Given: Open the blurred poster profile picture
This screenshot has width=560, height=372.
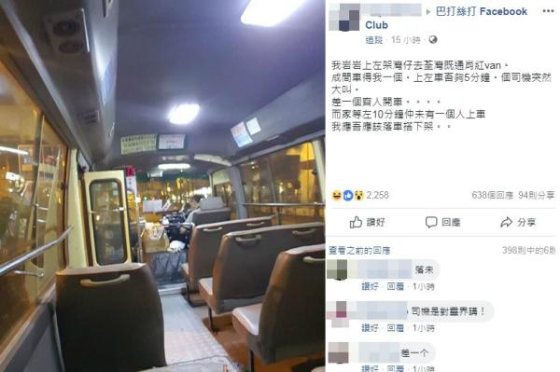Looking at the screenshot, I should click(x=344, y=17).
